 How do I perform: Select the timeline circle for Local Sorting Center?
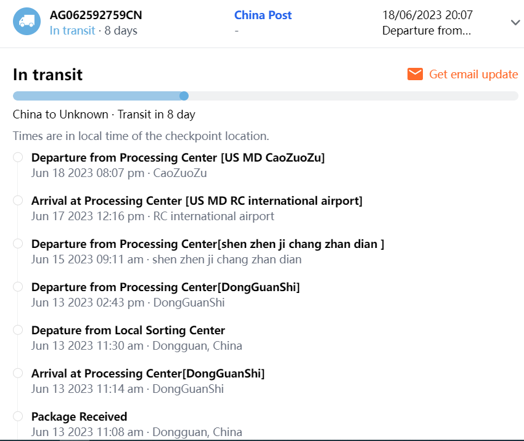[18, 330]
